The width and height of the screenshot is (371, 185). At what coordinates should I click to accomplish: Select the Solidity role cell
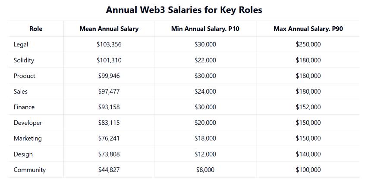click(24, 60)
